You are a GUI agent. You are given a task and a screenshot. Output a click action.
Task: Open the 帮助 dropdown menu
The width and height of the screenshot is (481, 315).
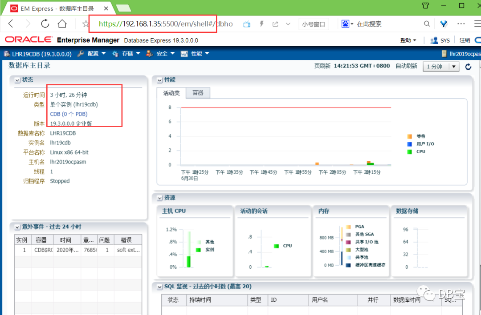(408, 40)
